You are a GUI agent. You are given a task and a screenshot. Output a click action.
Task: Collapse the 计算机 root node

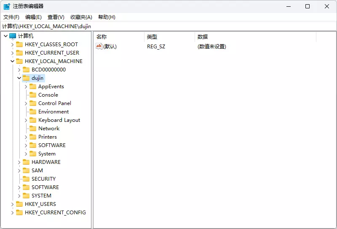click(x=6, y=36)
